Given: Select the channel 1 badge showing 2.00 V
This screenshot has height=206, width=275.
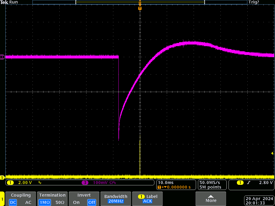Looking at the screenshot, I should pyautogui.click(x=10, y=183).
